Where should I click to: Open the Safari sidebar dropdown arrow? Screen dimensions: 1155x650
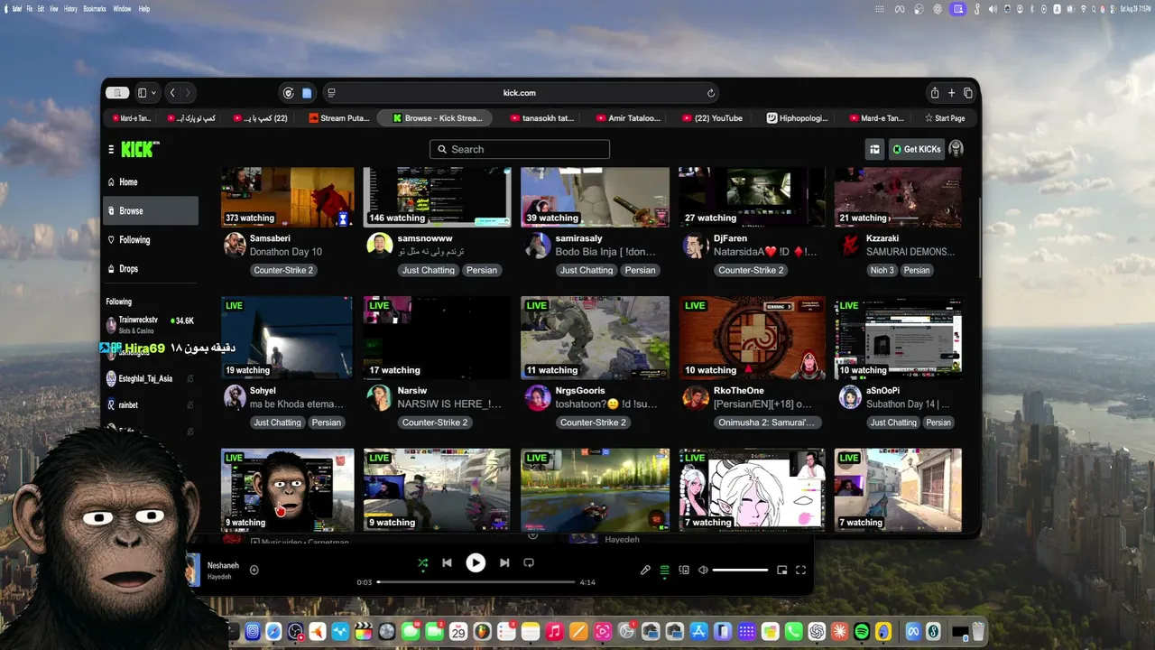(153, 93)
